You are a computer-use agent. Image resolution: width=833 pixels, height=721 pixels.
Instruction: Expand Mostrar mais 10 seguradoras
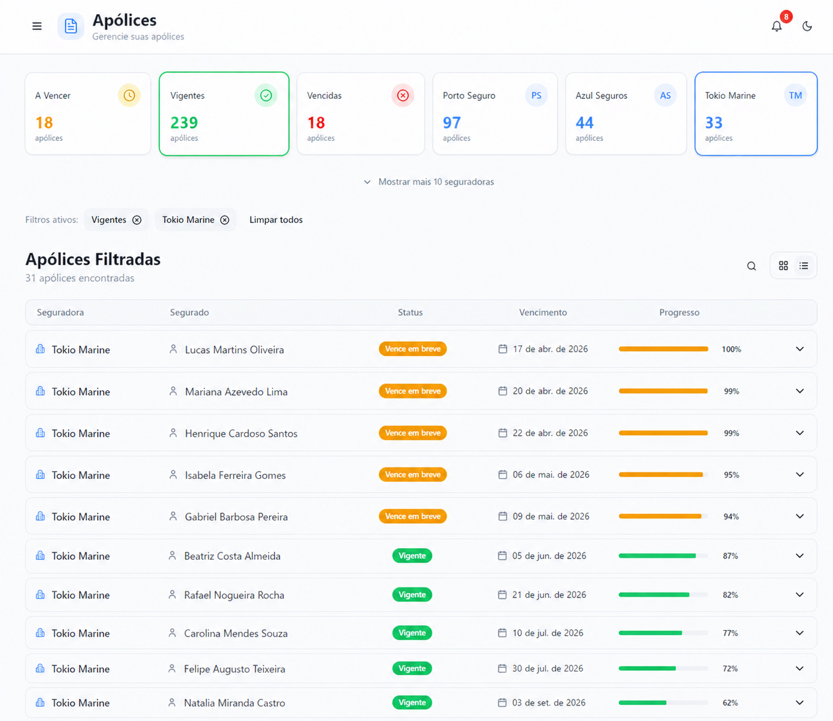[x=429, y=182]
